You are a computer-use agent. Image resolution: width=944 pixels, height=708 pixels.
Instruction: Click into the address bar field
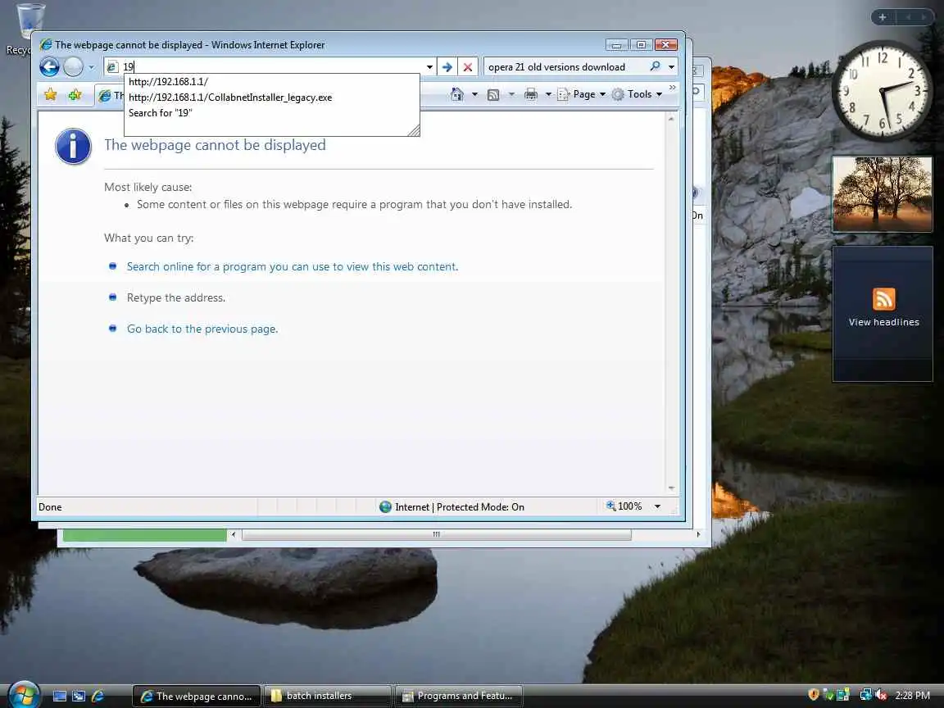tap(271, 67)
